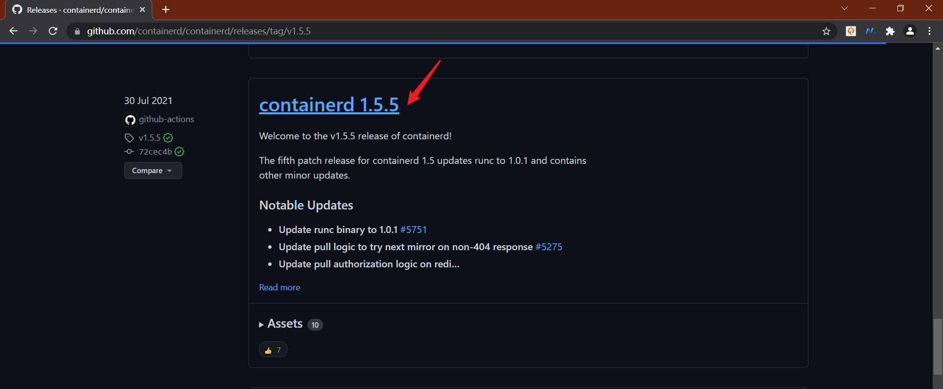
Task: Open the v1.5.5 tag link
Action: pyautogui.click(x=150, y=138)
